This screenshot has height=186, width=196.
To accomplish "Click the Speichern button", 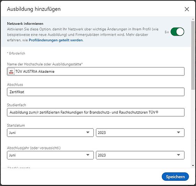I will point(175,177).
